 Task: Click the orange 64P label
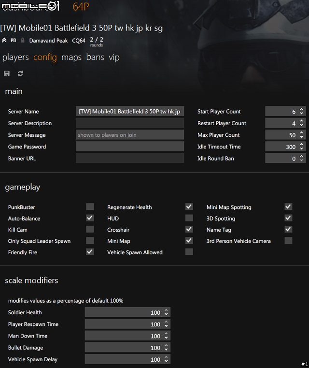pos(81,7)
